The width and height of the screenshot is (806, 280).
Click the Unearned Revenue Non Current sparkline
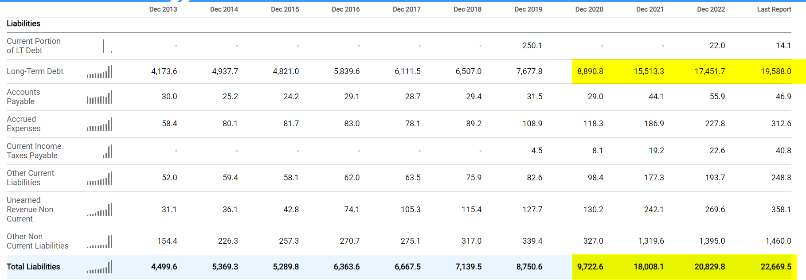[x=100, y=210]
